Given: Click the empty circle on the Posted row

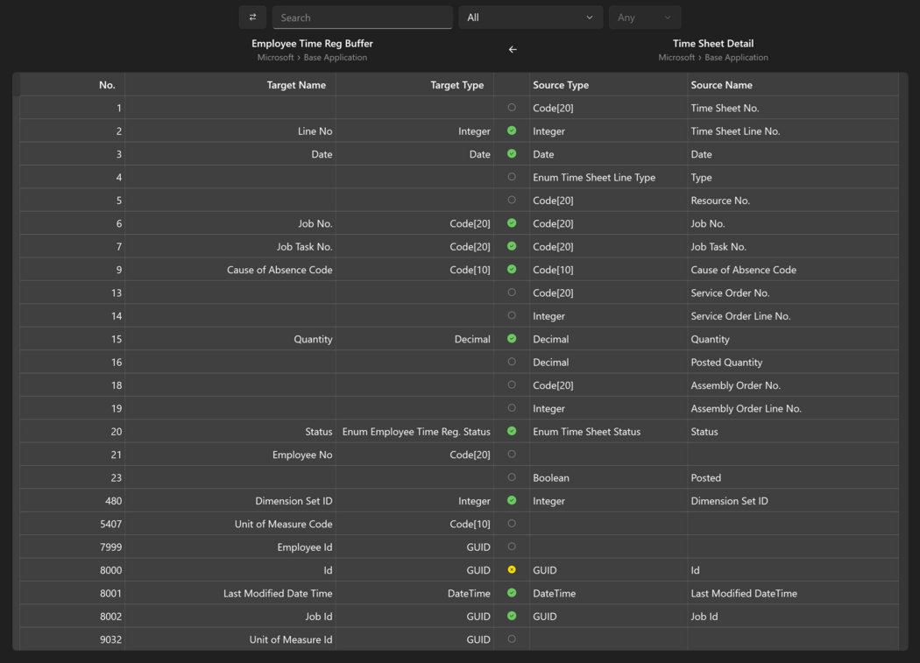Looking at the screenshot, I should [x=512, y=477].
